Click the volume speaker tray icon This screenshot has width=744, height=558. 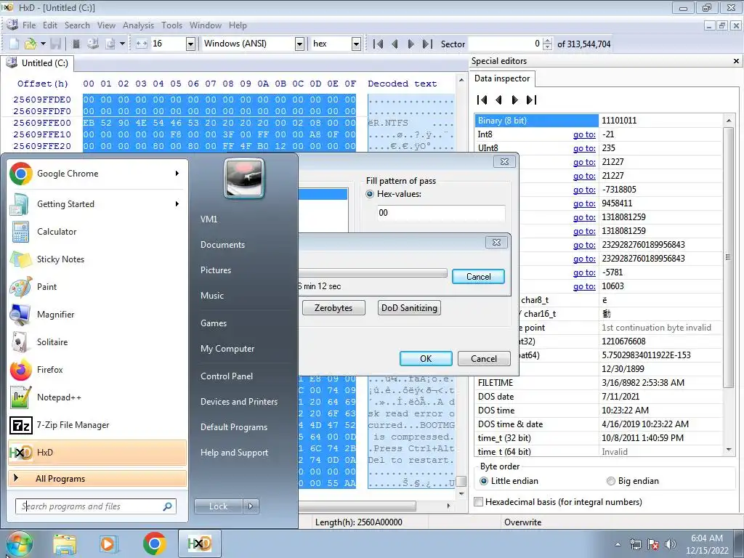(670, 544)
